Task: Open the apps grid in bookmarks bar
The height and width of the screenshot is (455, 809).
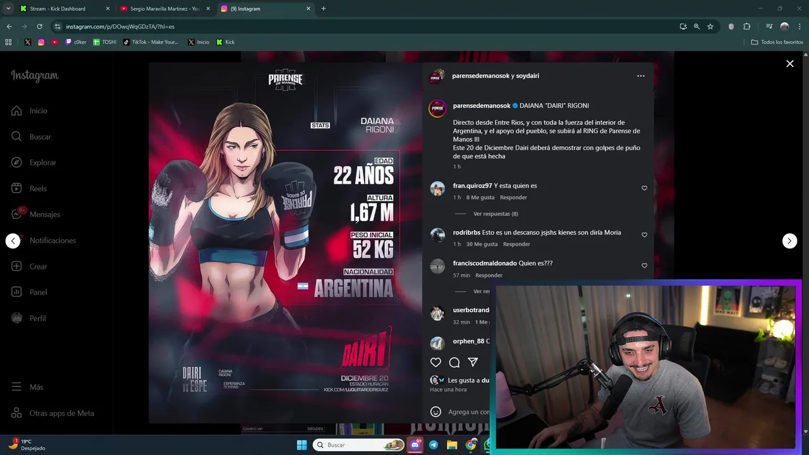Action: click(x=8, y=42)
